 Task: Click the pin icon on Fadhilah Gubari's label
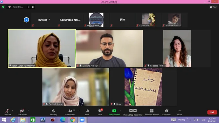pos(47,104)
